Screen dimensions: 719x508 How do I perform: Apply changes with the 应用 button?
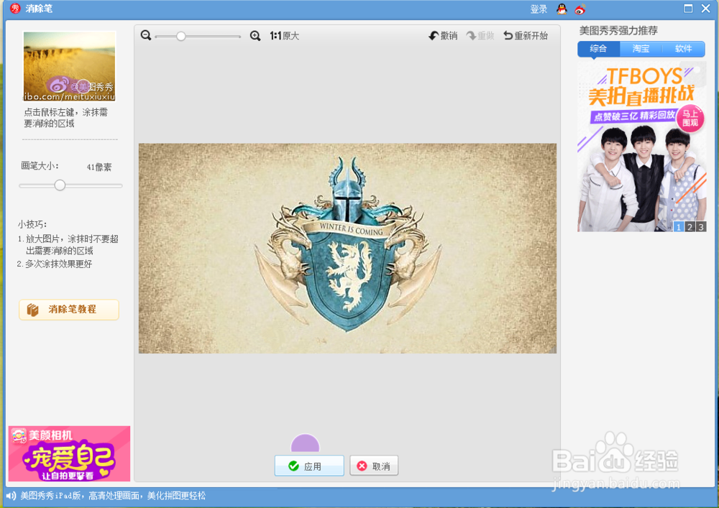[x=309, y=466]
